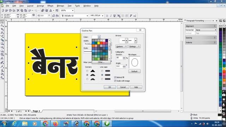Open the Format Text F icon
Image resolution: width=226 pixels, height=127 pixels.
coord(131,16)
